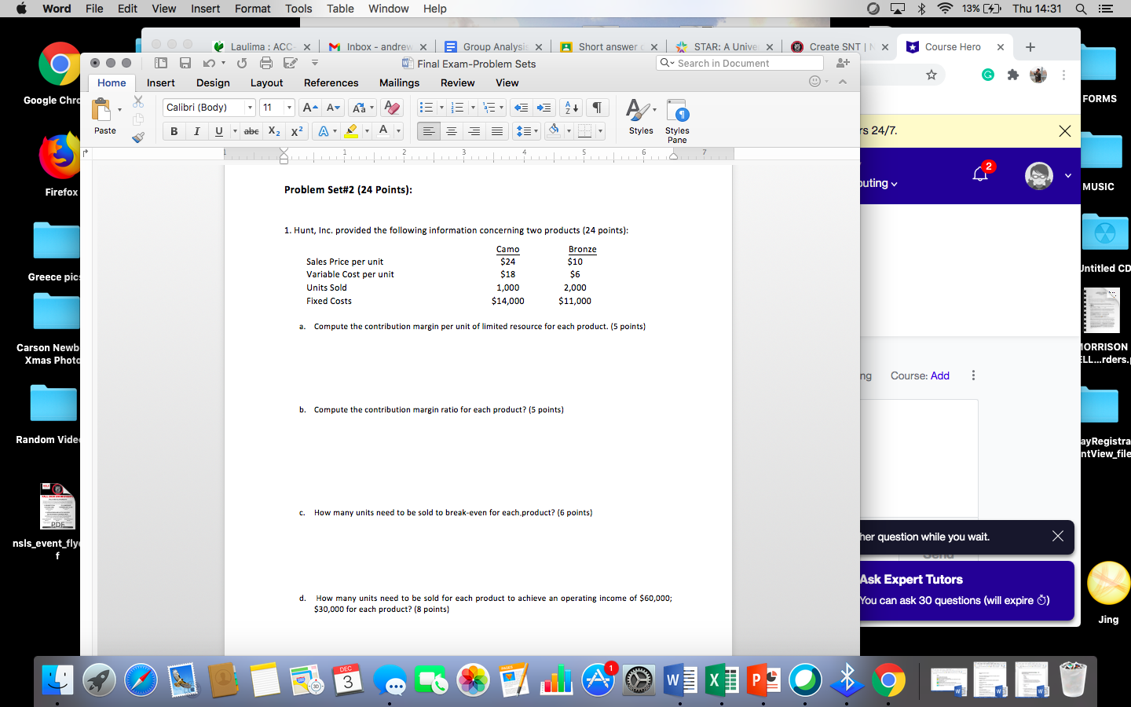
Task: Click the text highlight color marker
Action: coord(351,131)
